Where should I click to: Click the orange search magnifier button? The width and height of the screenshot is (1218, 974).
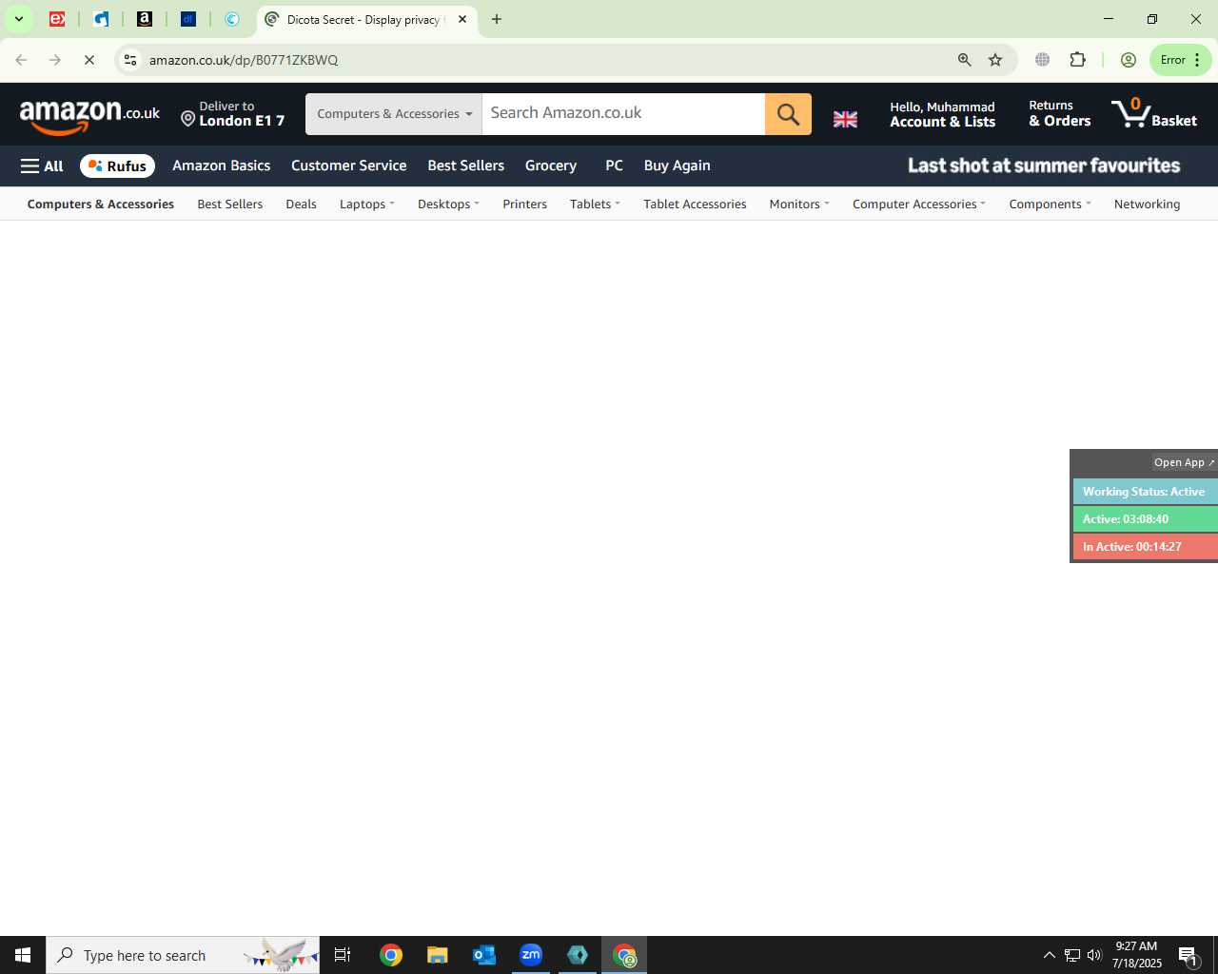point(788,114)
